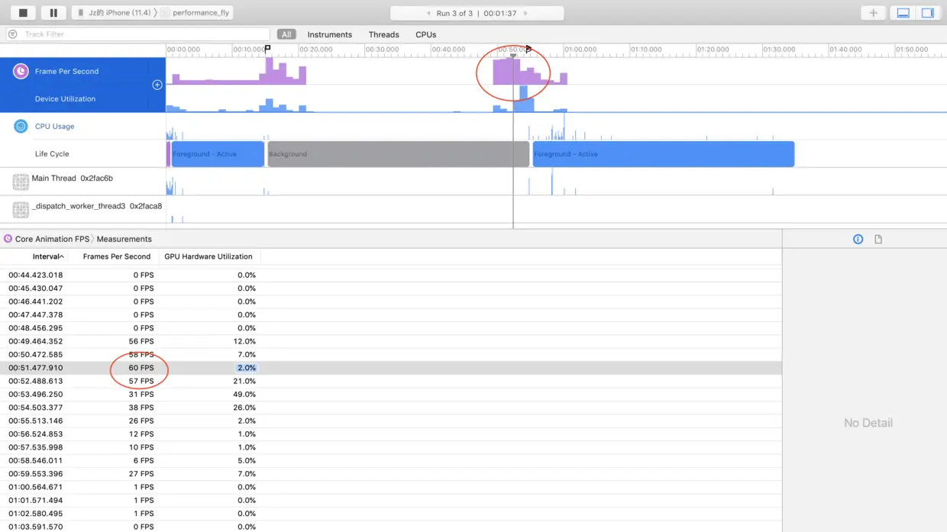The height and width of the screenshot is (532, 947).
Task: Switch to the Instruments tab
Action: [329, 34]
